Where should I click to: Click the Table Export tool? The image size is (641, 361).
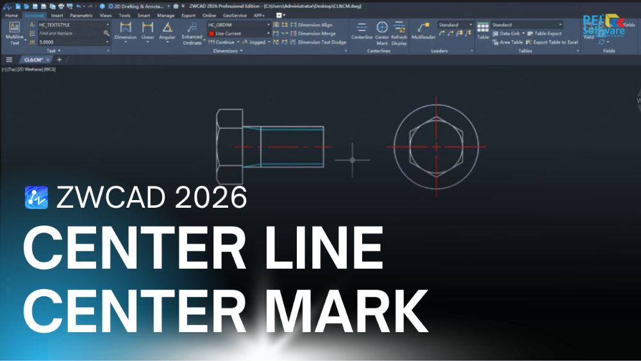point(544,33)
